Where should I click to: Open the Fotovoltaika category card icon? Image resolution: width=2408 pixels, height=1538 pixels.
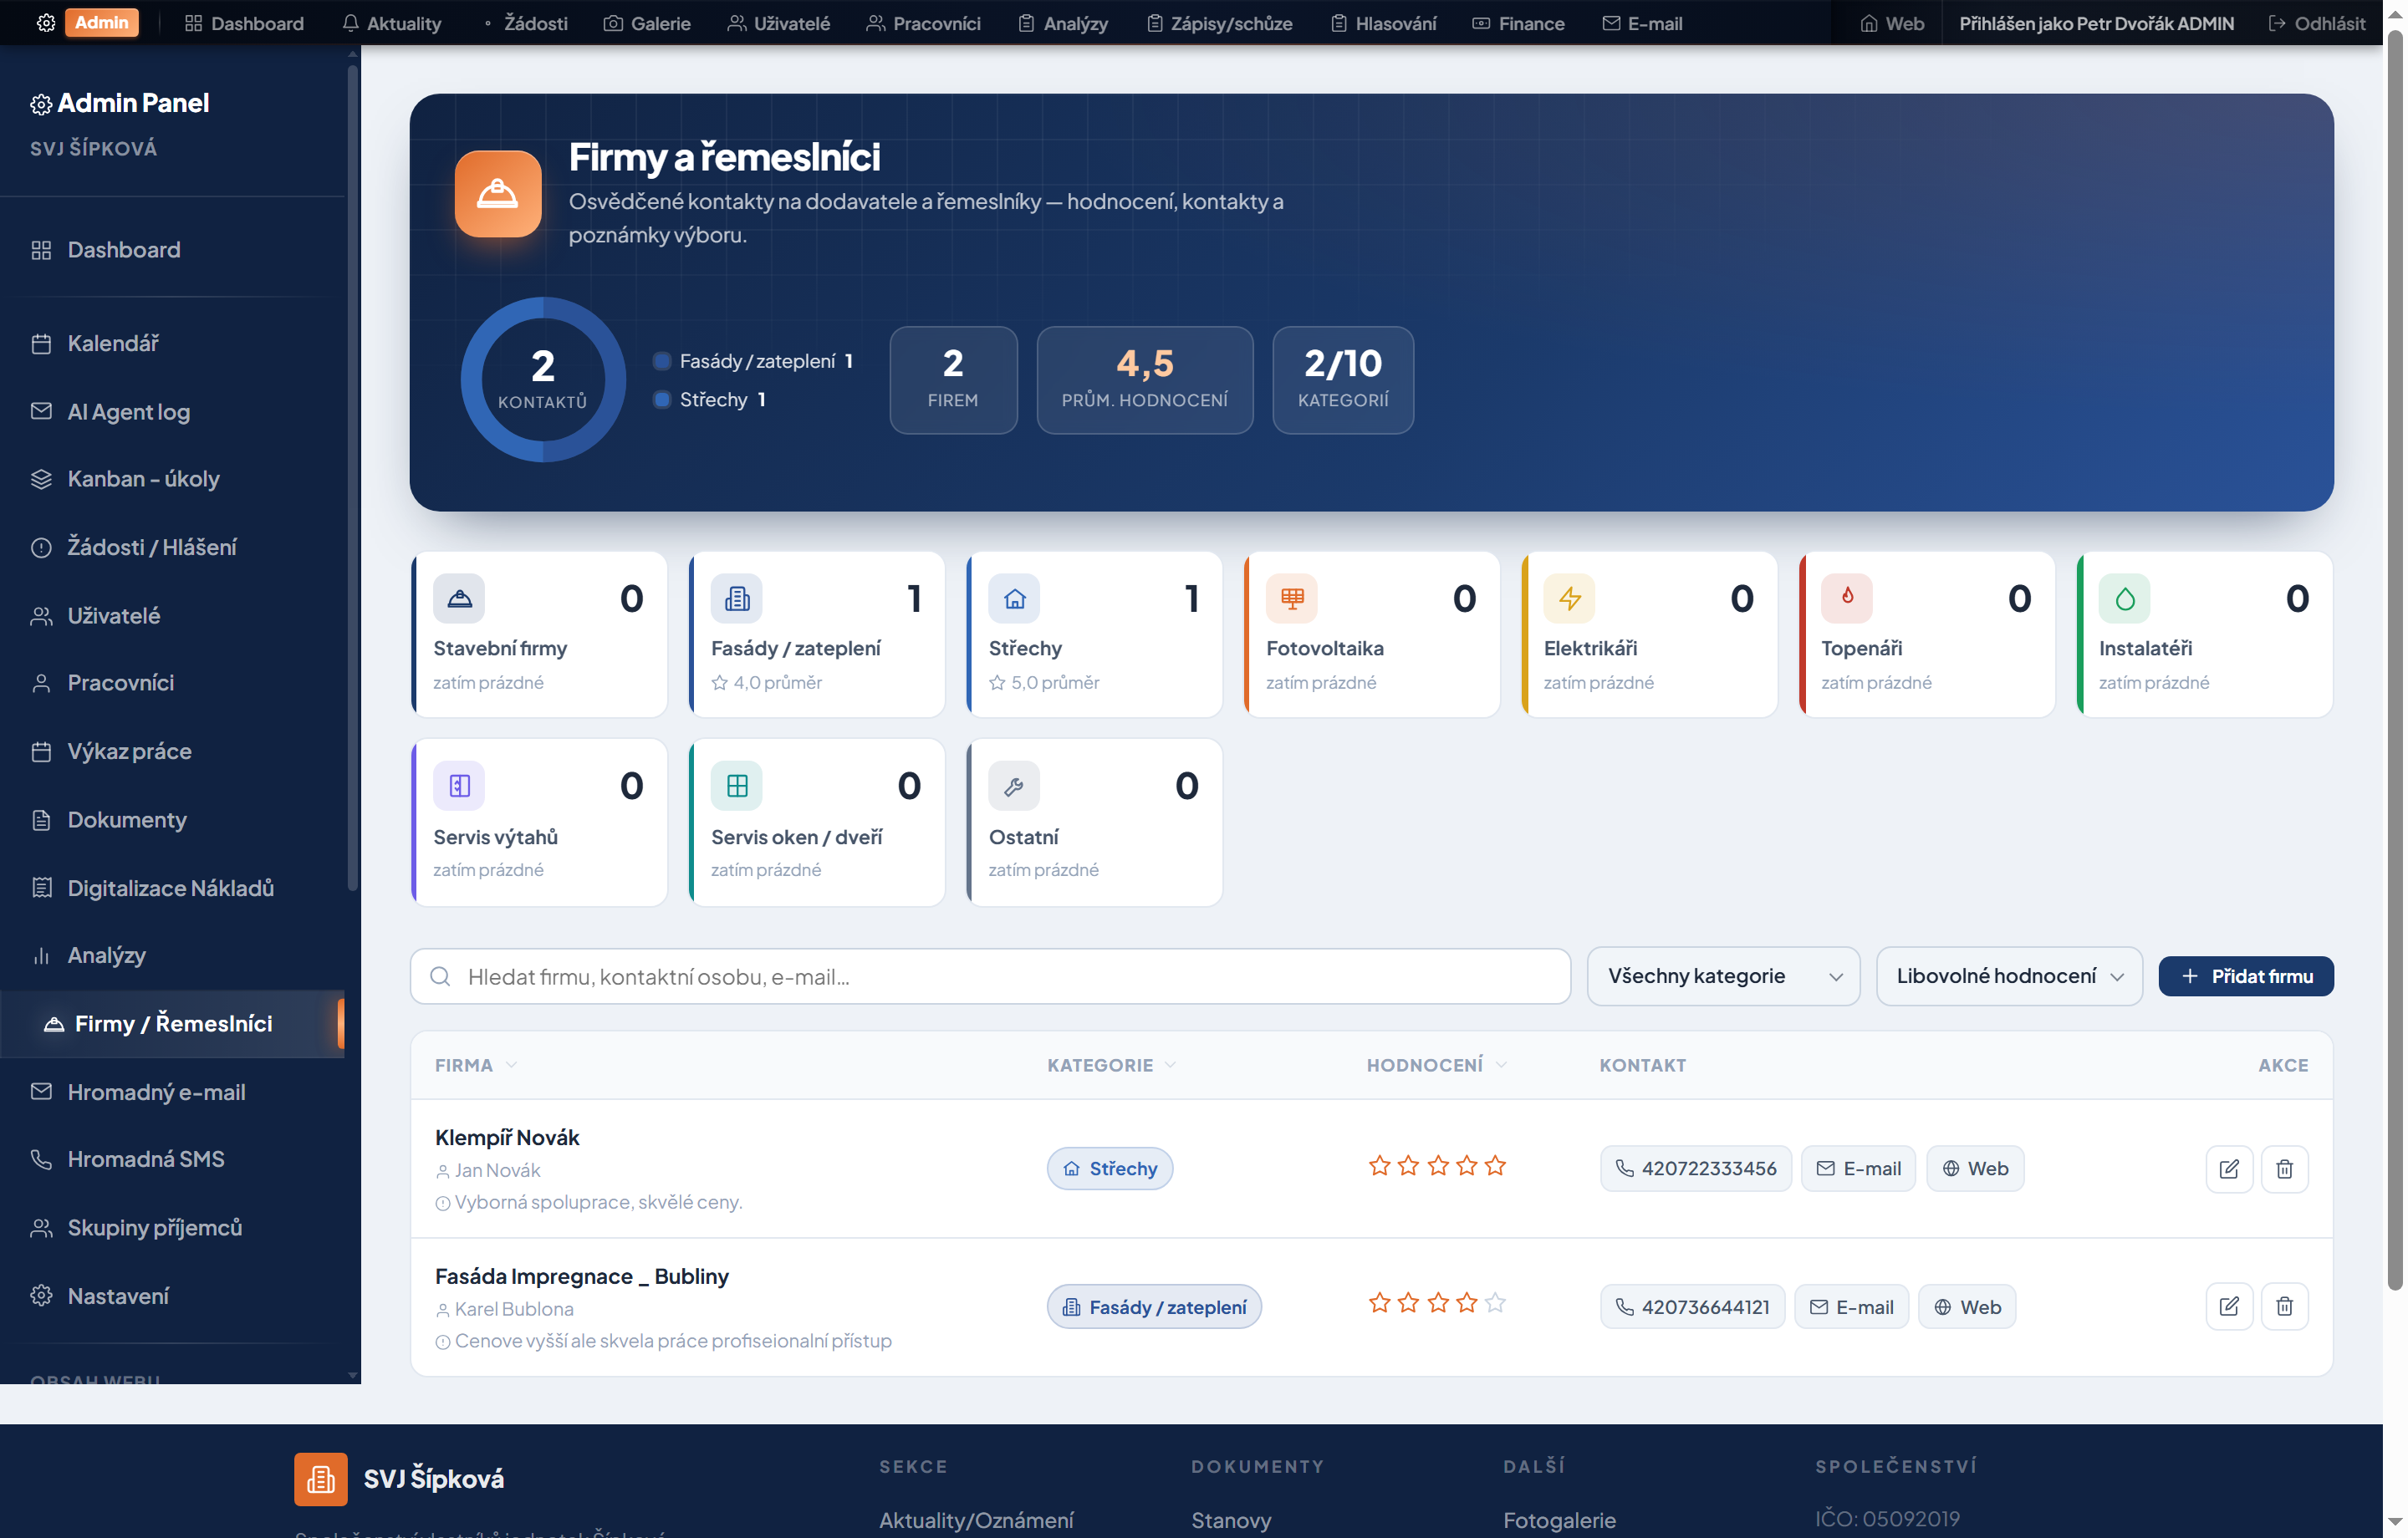[1291, 598]
